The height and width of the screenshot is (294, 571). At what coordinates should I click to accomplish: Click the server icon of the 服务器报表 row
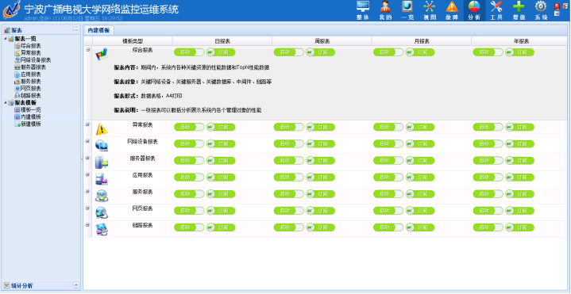coord(102,162)
